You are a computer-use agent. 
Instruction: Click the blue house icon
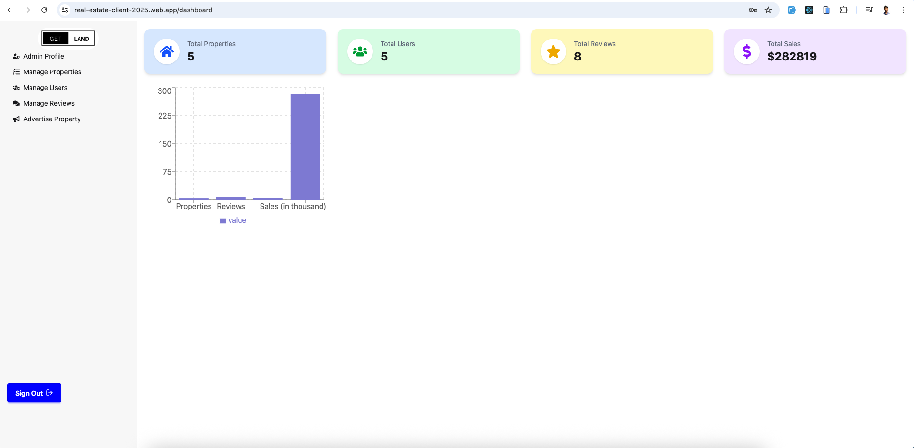[x=167, y=51]
